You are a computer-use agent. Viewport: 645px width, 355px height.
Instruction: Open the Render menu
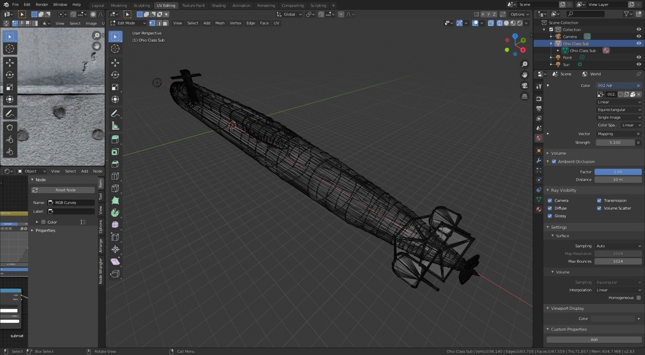coord(42,5)
